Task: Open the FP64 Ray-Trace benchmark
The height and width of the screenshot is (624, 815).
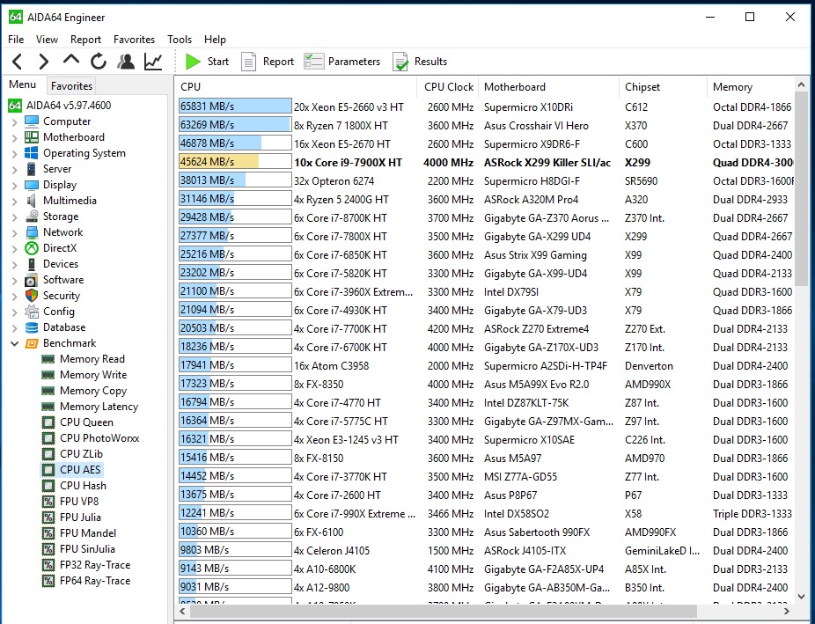Action: click(x=86, y=581)
